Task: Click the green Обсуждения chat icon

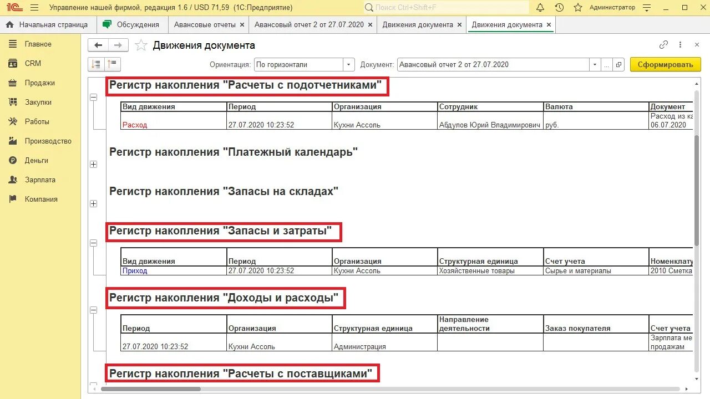Action: 107,24
